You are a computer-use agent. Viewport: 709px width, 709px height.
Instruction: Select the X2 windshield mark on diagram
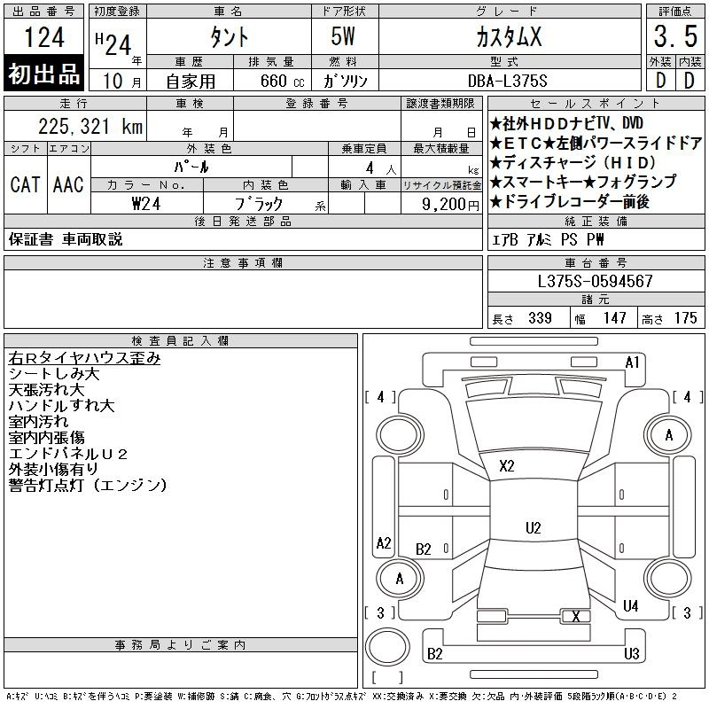507,465
